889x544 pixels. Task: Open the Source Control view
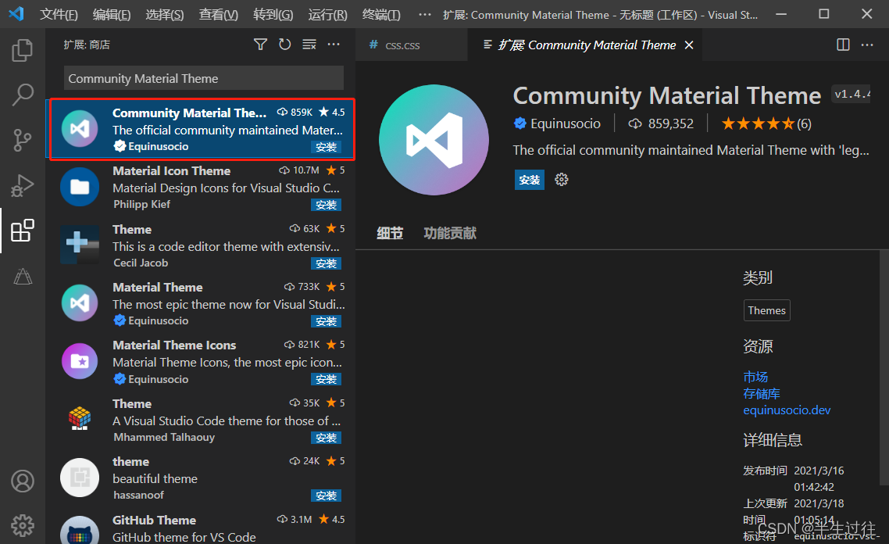coord(22,140)
